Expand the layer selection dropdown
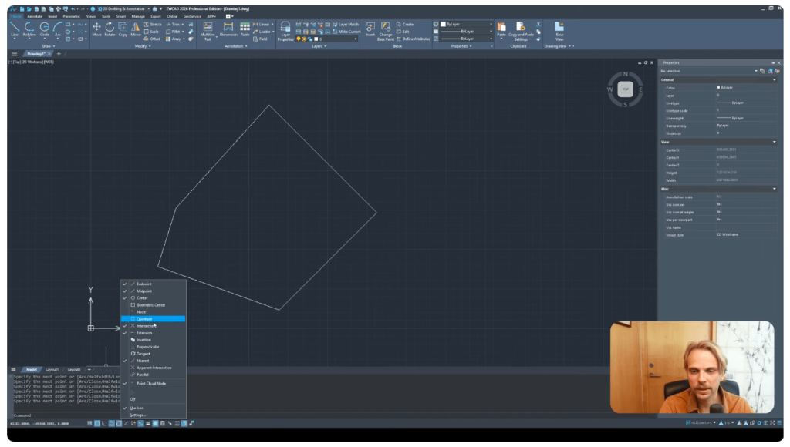This screenshot has height=447, width=790. point(326,39)
